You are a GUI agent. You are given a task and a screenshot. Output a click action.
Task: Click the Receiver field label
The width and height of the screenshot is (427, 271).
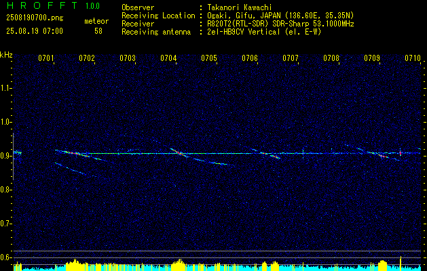point(138,24)
